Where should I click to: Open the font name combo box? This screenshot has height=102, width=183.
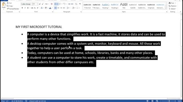(27, 4)
